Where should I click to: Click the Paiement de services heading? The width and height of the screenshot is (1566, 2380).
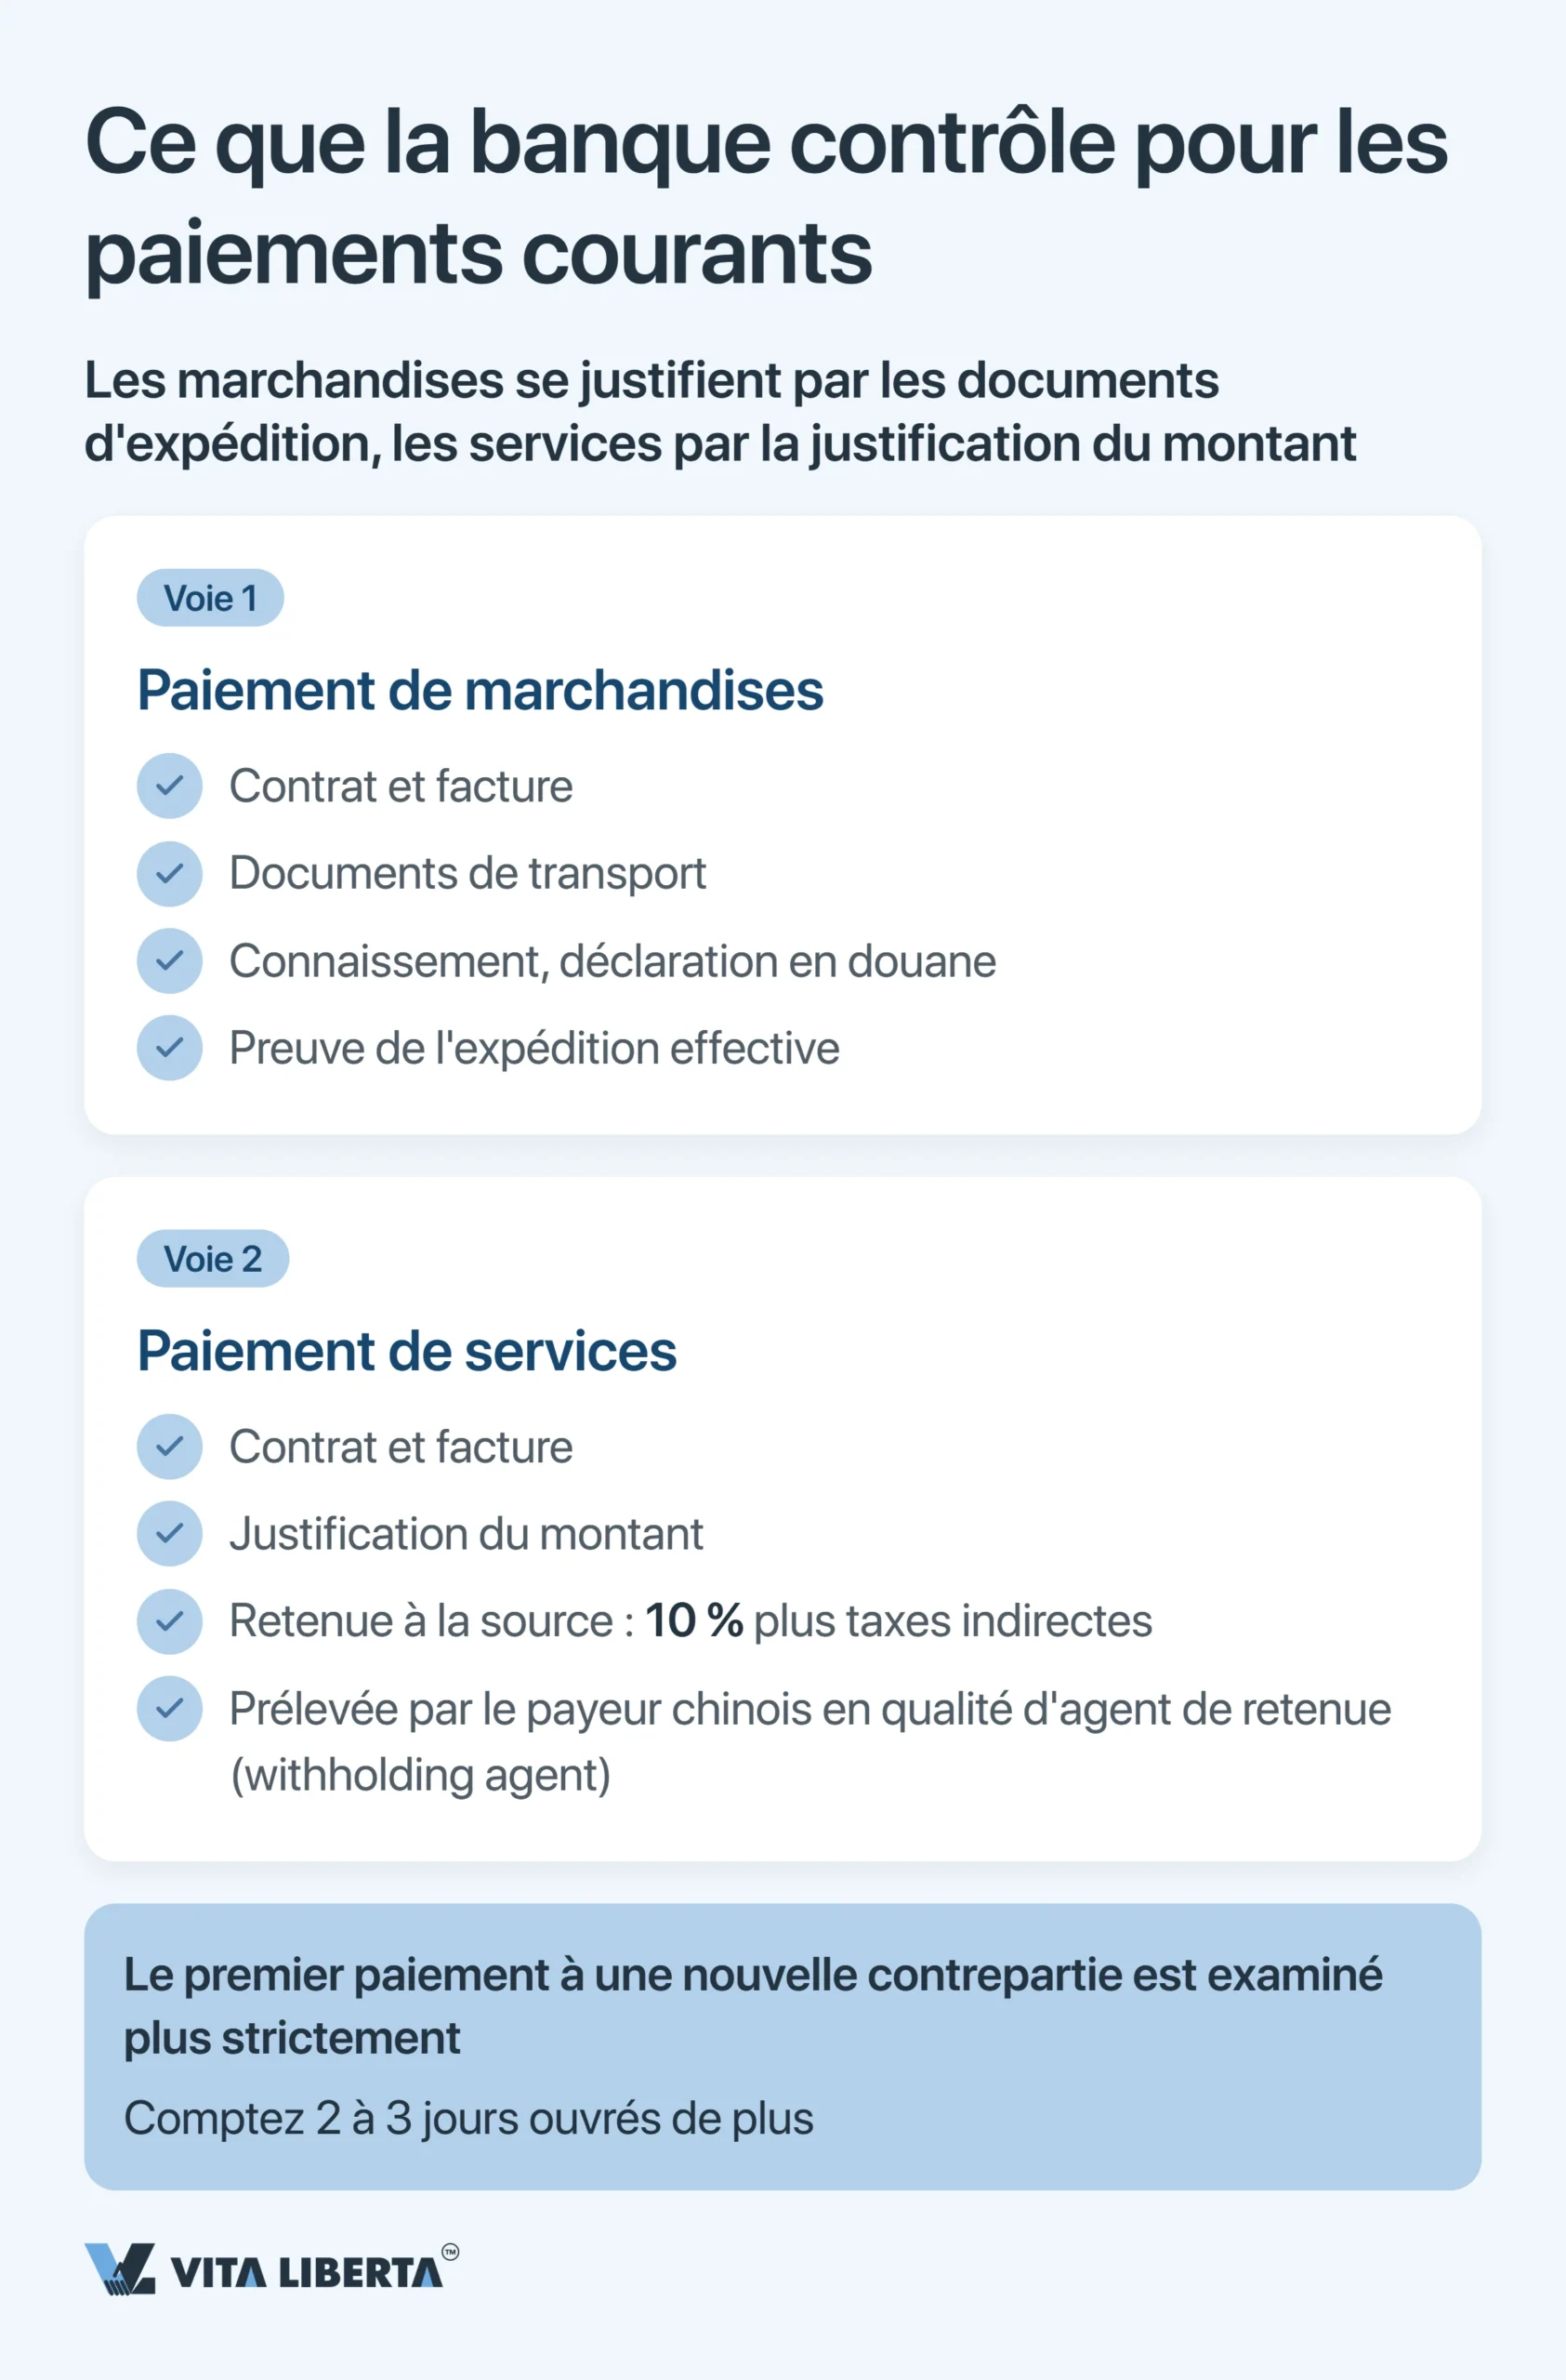coord(407,1351)
